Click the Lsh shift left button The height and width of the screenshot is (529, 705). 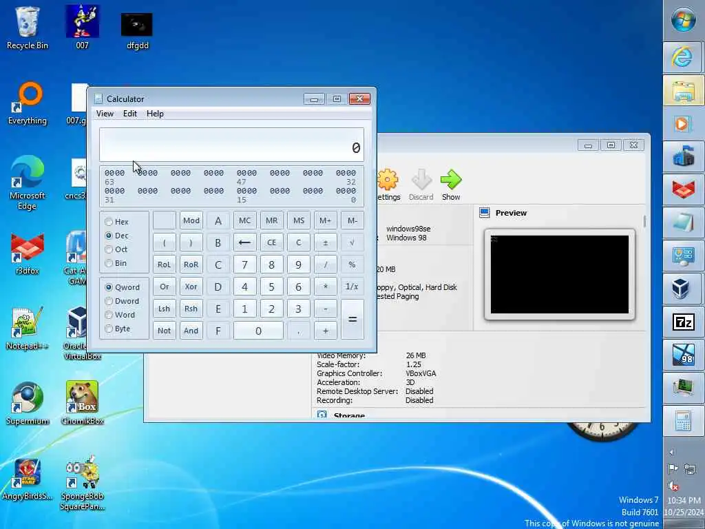[x=164, y=309]
